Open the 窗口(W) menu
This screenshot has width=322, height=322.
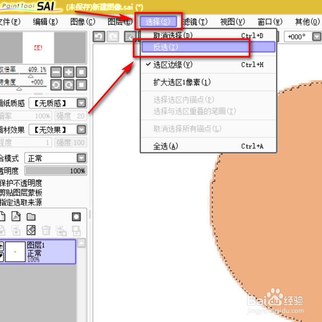coord(270,22)
